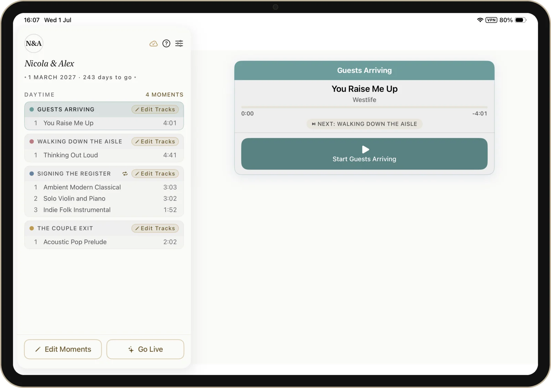
Task: Click the 16:07 clock in status bar
Action: [32, 20]
